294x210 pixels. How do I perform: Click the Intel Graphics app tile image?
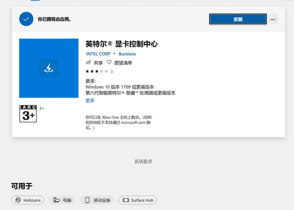tap(49, 68)
